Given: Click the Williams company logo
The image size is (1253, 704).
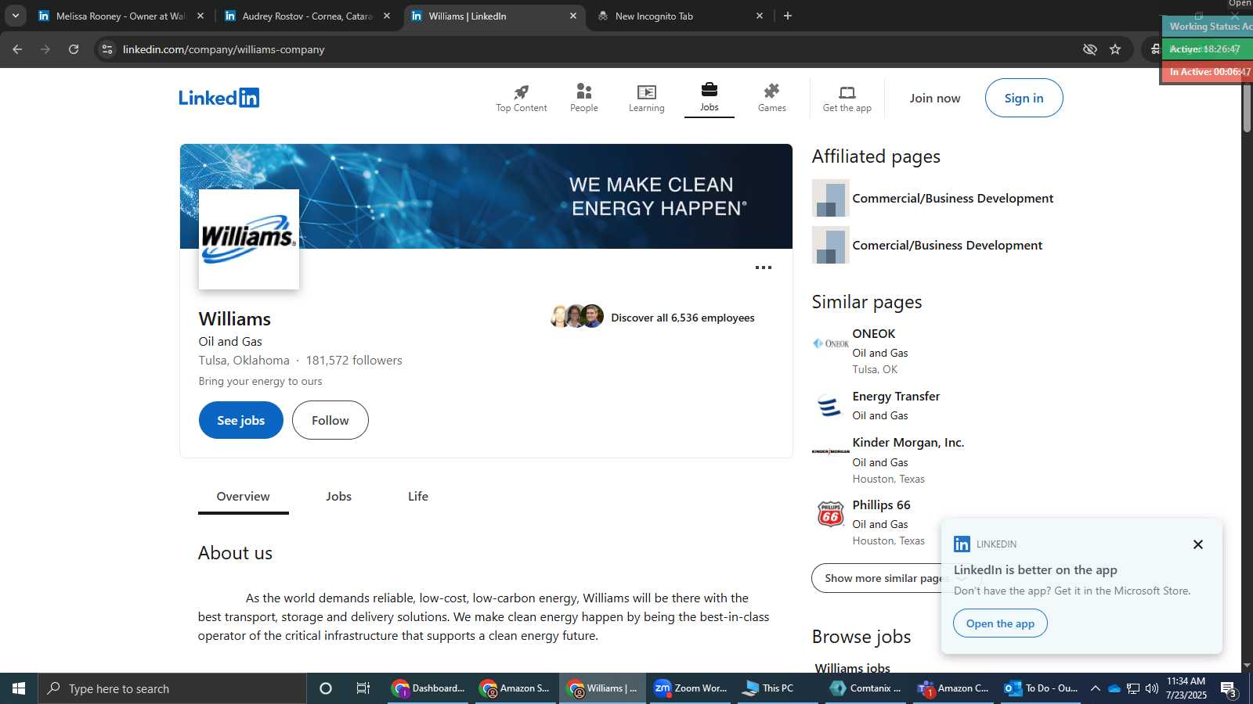Looking at the screenshot, I should point(249,239).
